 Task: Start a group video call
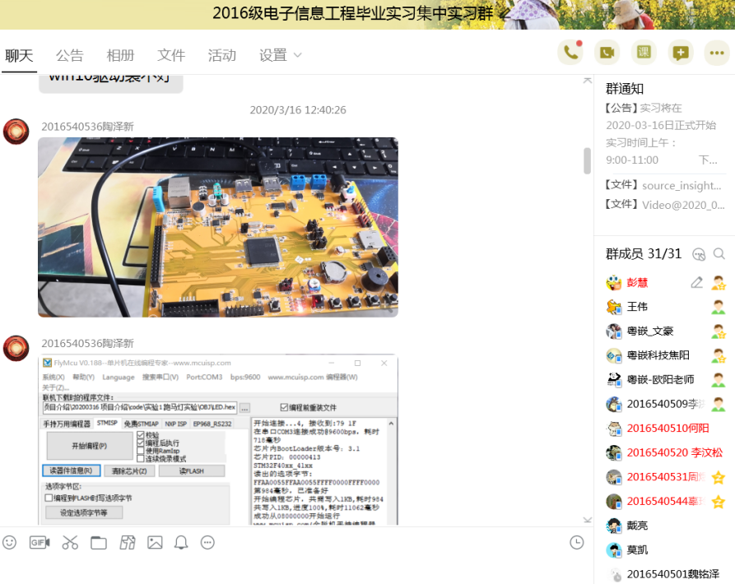[607, 53]
